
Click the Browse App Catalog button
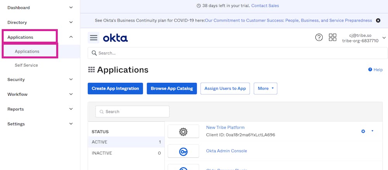point(171,88)
